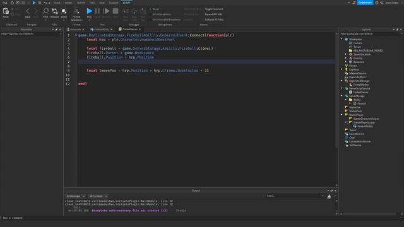Collapse the ServerStorage tree node
This screenshot has height=227, width=404.
[342, 96]
